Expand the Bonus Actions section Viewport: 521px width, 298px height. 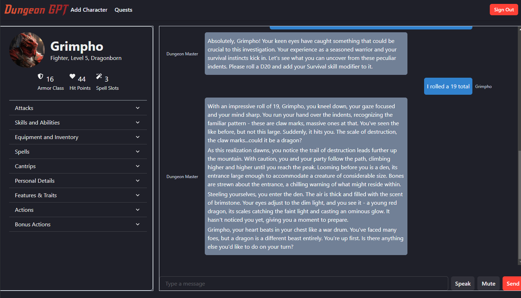coord(78,224)
